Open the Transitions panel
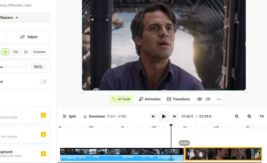Viewport: 267px width, 163px height. click(178, 99)
